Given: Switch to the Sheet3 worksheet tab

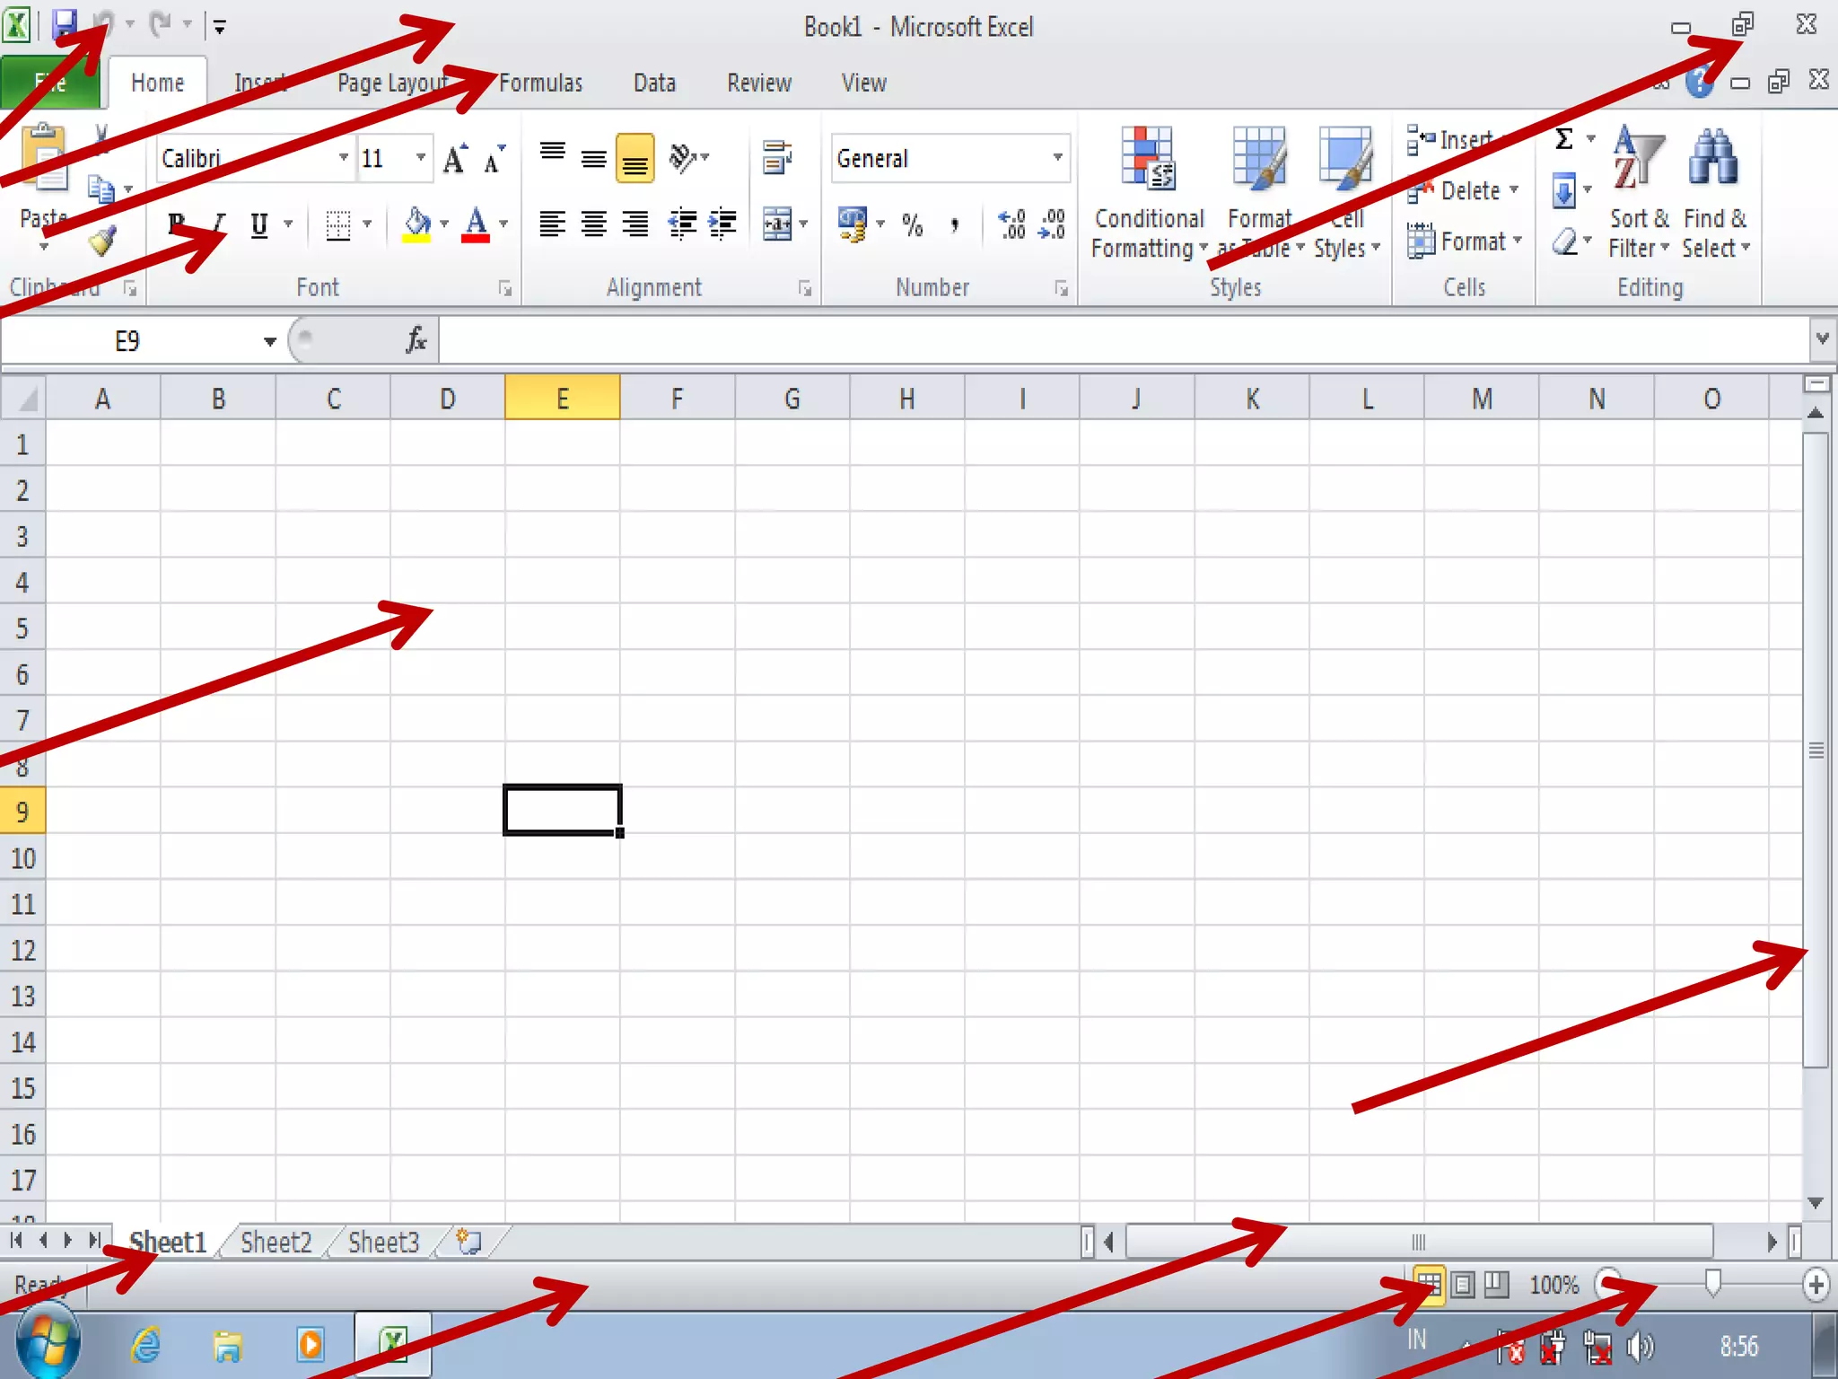Looking at the screenshot, I should 384,1243.
